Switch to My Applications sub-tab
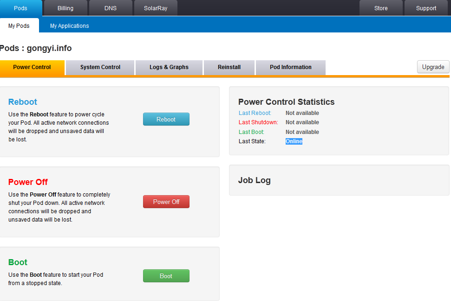The width and height of the screenshot is (451, 305). pyautogui.click(x=70, y=26)
